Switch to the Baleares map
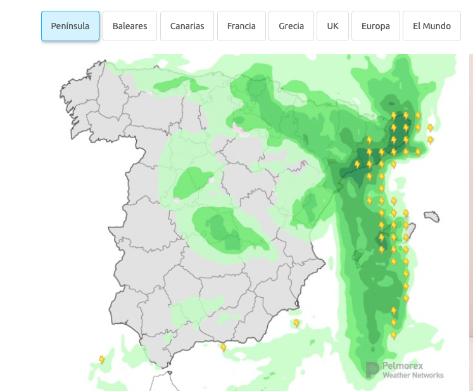The height and width of the screenshot is (391, 473). [x=130, y=26]
